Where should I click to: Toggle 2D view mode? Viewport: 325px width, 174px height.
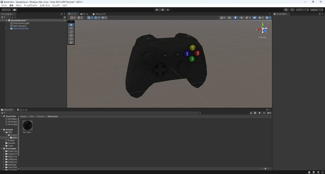point(229,18)
